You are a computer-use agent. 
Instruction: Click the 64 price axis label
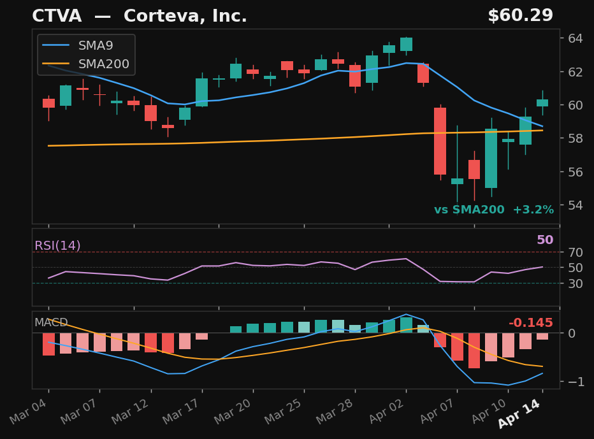[x=575, y=38]
